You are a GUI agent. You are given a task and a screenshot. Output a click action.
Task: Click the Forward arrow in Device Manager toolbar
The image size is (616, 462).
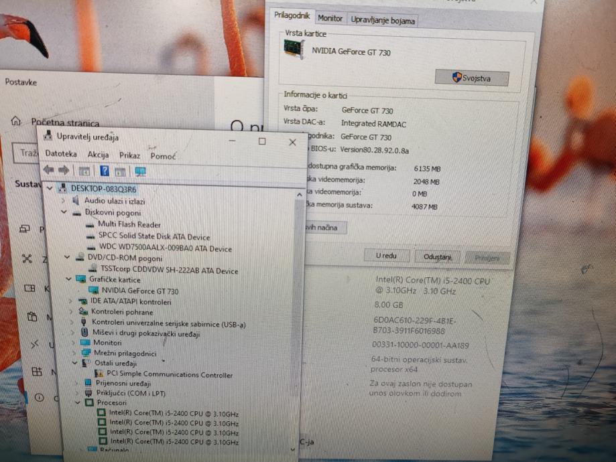click(x=64, y=170)
